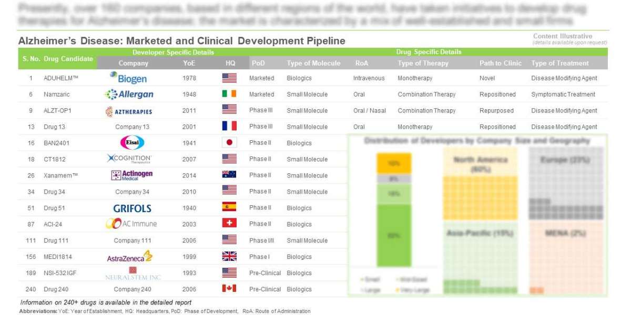Select the "Symptomatic Treatment" cell
631x315 pixels.
tap(563, 94)
